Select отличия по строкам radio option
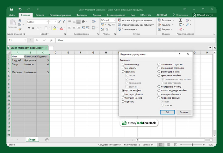 tap(159, 64)
